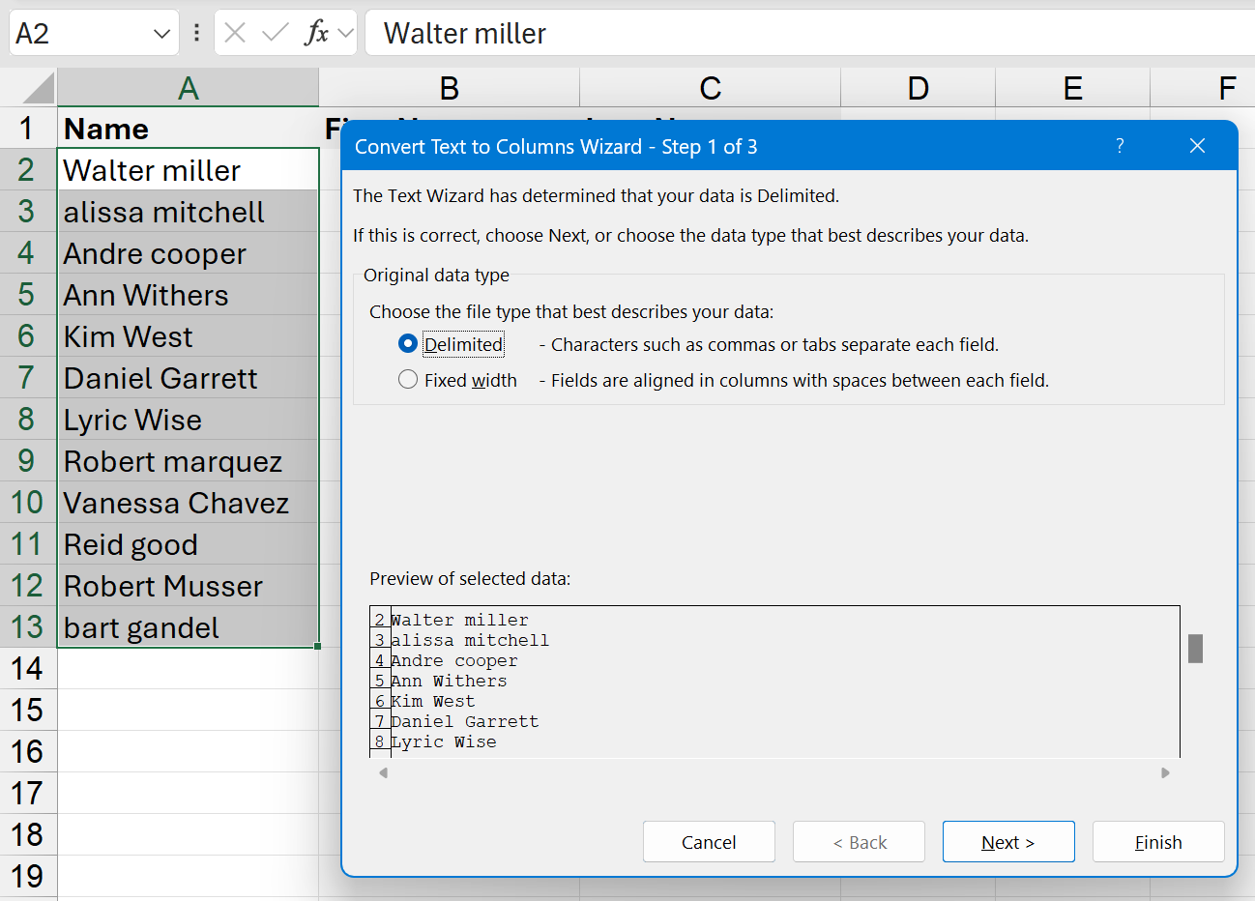Click the Finish button
The height and width of the screenshot is (901, 1255).
(1157, 842)
